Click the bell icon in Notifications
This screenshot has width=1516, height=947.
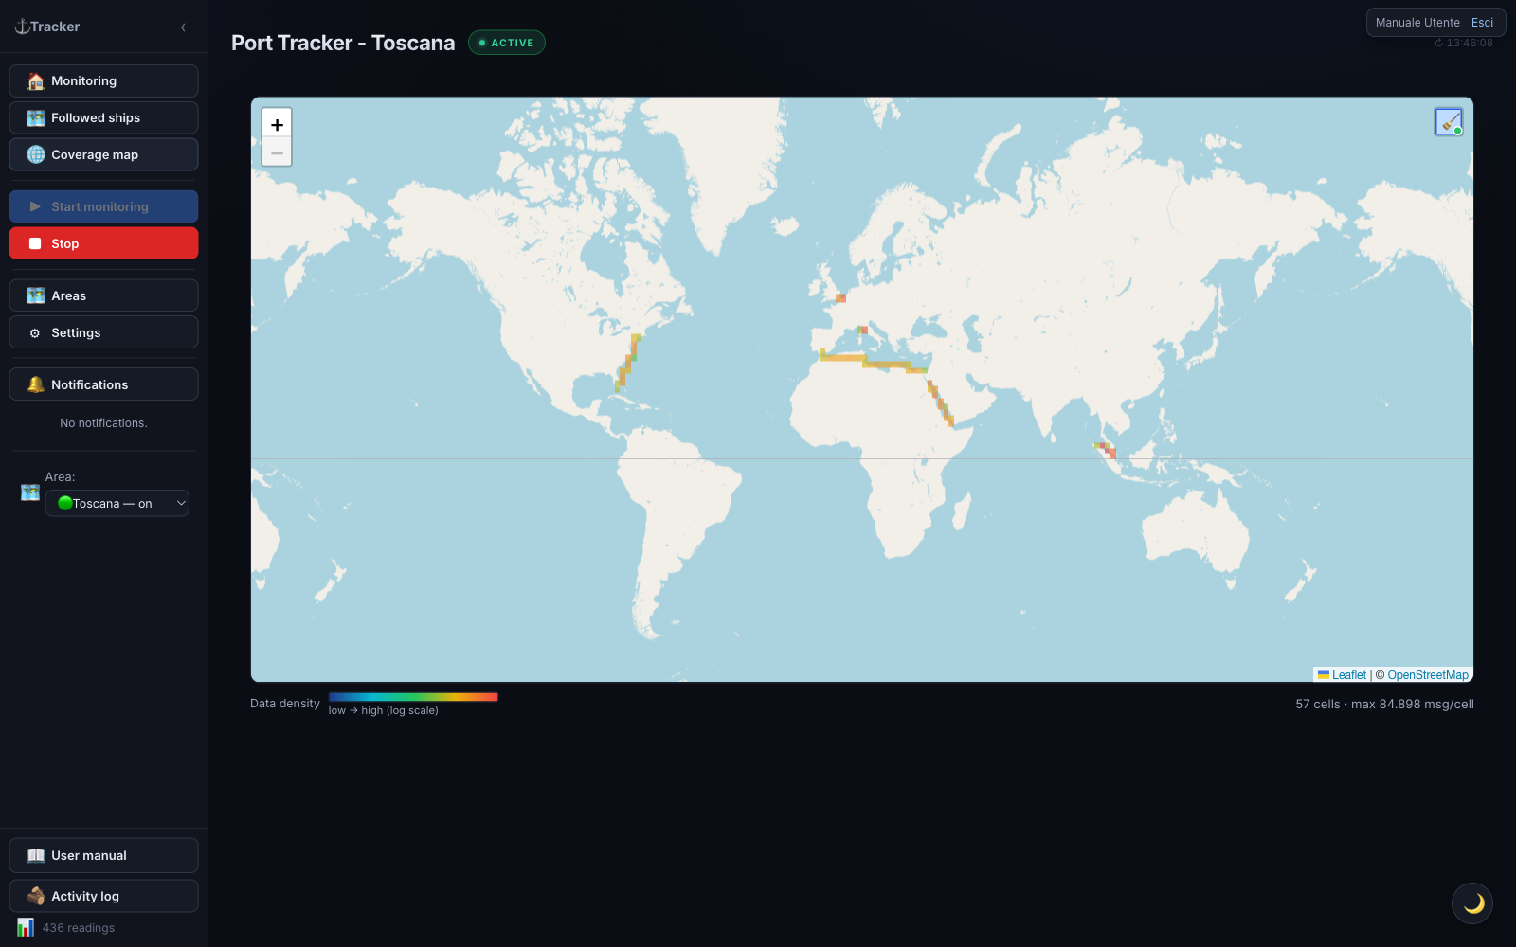36,384
